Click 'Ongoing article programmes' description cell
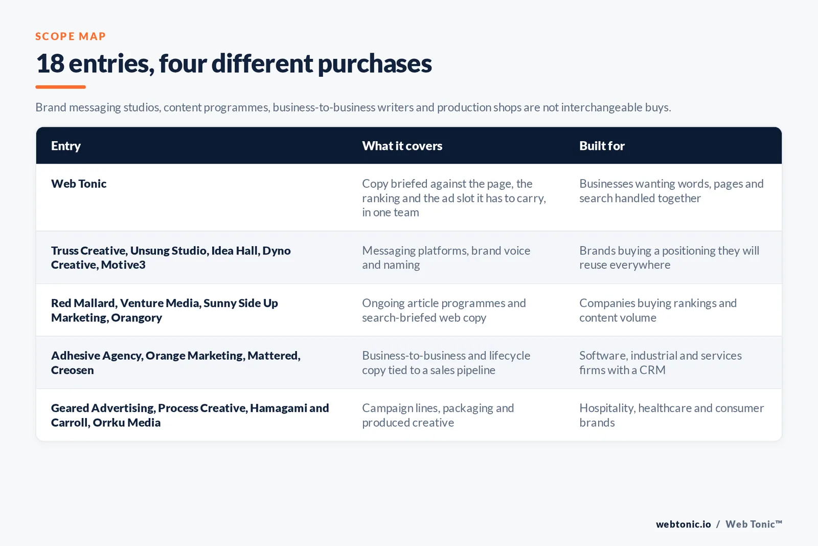This screenshot has height=546, width=818. click(444, 310)
